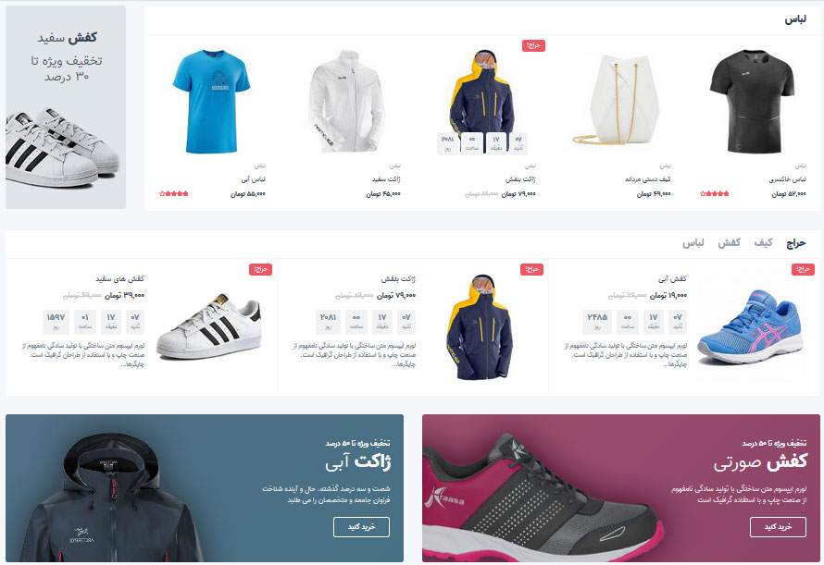Open the کفش آبی product title link
The width and height of the screenshot is (824, 565).
(x=673, y=279)
